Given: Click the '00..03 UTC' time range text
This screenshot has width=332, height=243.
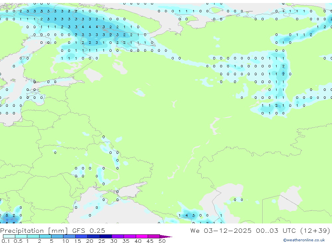Looking at the screenshot, I should pyautogui.click(x=276, y=230).
